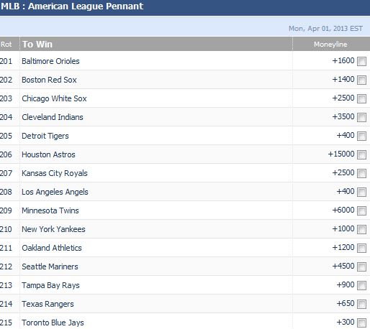Click the Moneyline column header

pos(330,45)
